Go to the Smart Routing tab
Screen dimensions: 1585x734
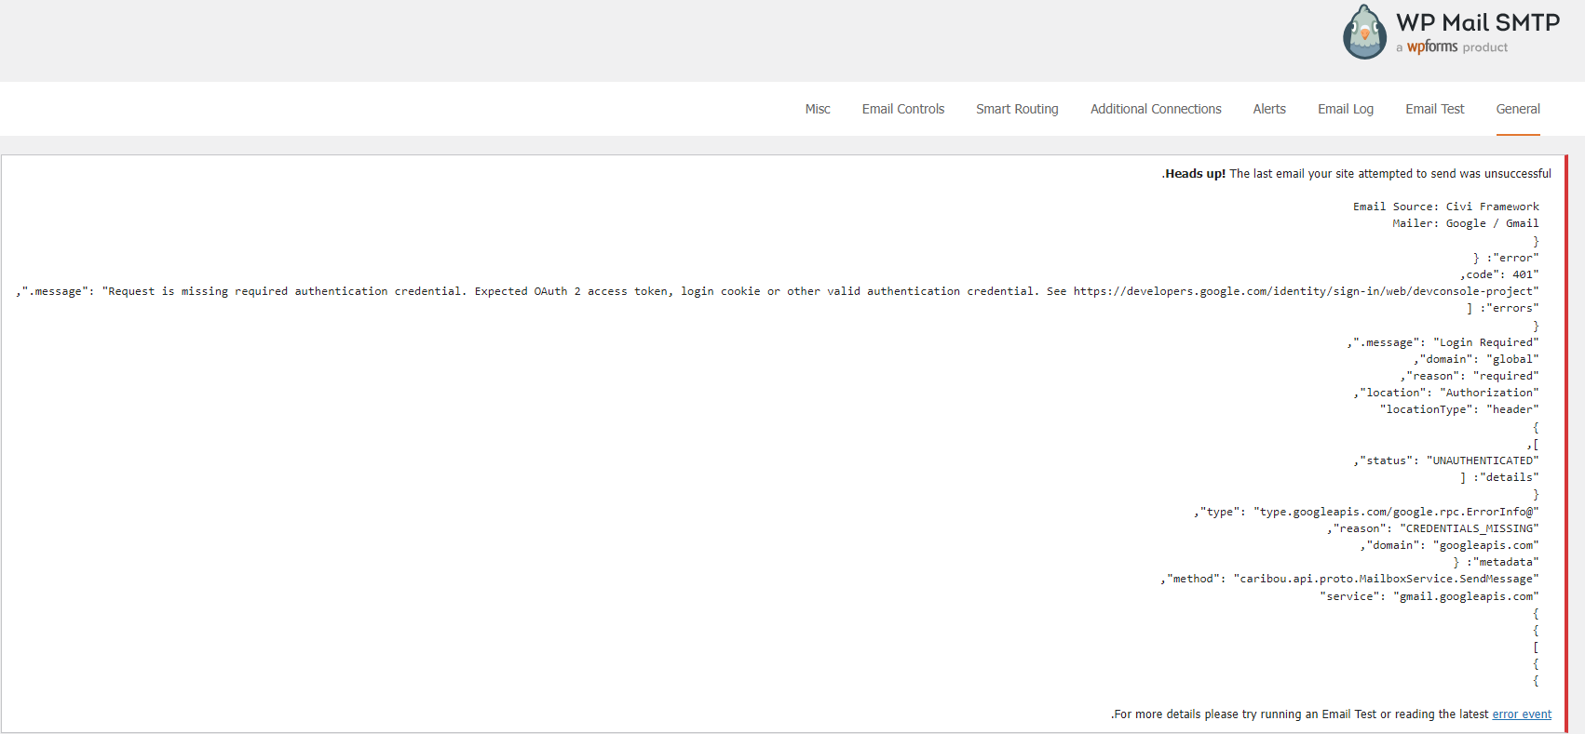coord(1017,109)
